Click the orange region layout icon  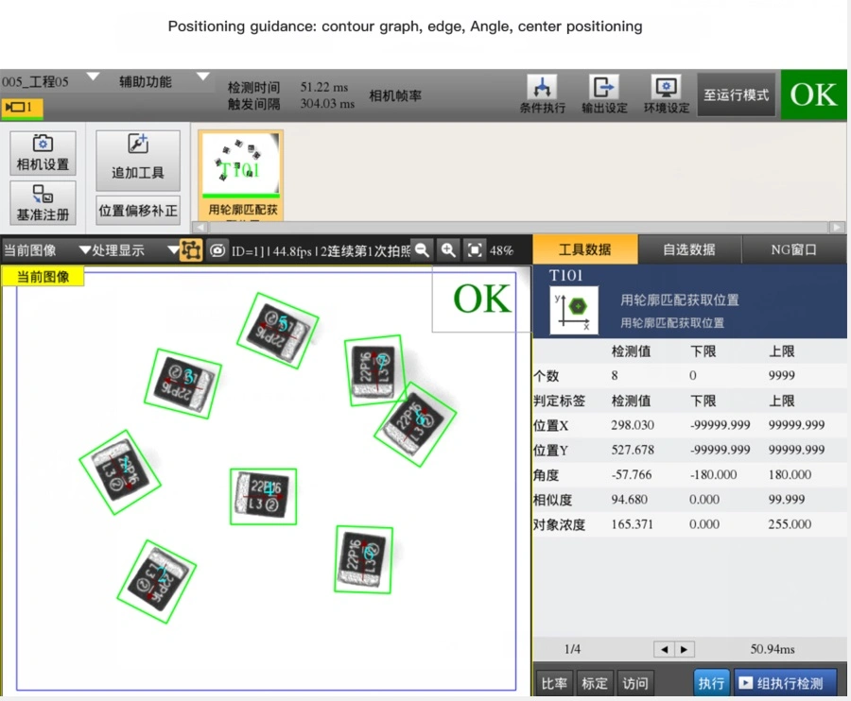click(191, 250)
